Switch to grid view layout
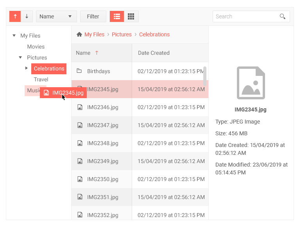The width and height of the screenshot is (301, 226). (131, 16)
